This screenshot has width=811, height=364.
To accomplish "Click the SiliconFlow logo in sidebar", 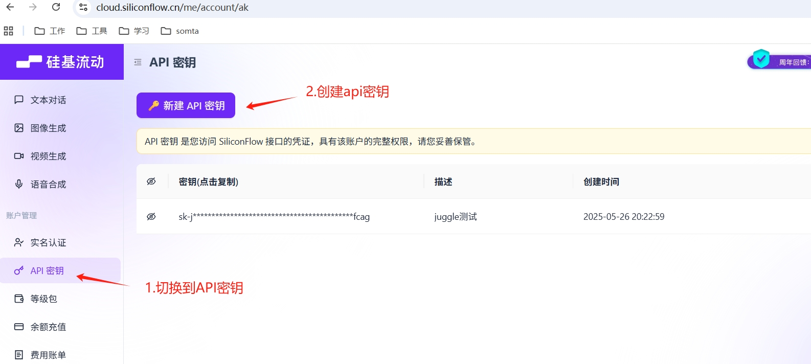I will click(x=60, y=62).
